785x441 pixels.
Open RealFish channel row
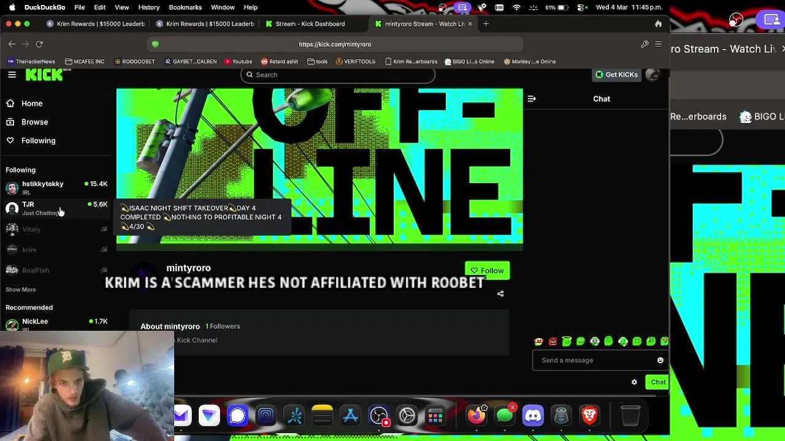56,270
